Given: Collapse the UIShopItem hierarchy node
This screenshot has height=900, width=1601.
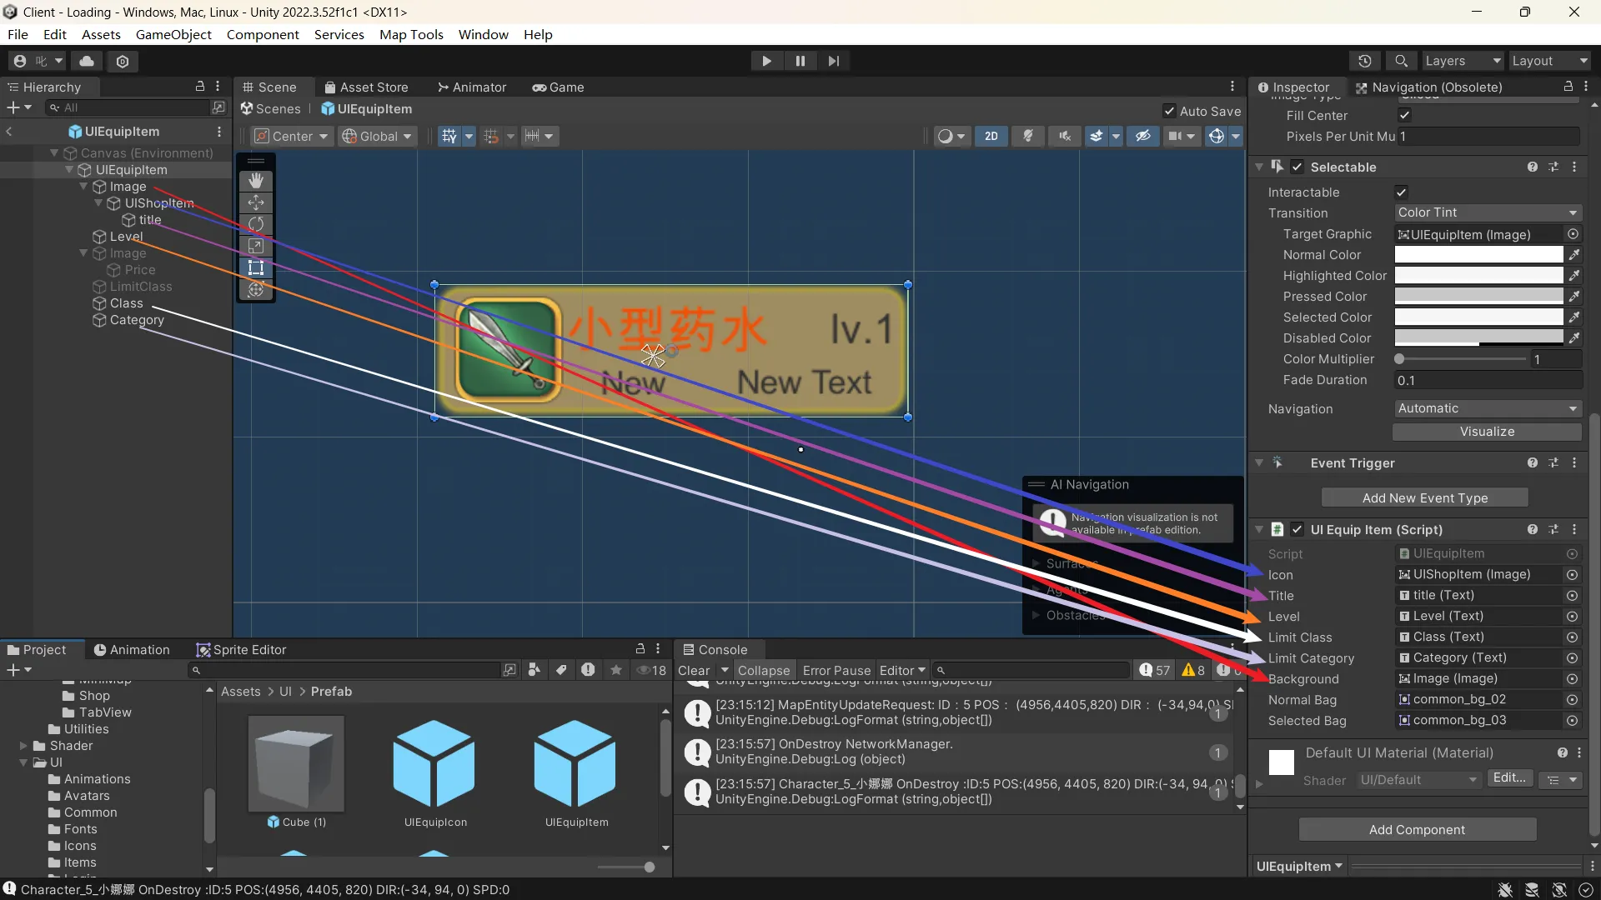Looking at the screenshot, I should click(99, 203).
